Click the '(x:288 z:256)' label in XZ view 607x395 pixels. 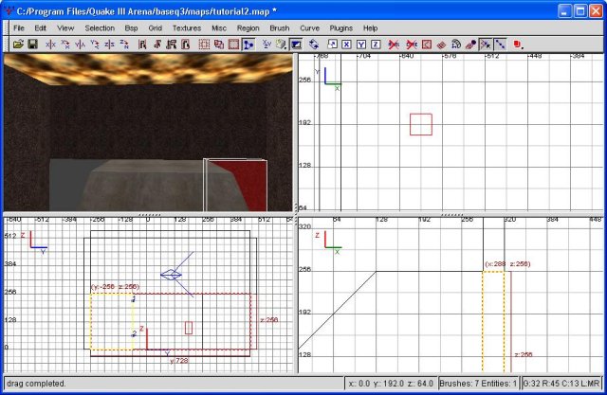point(507,264)
